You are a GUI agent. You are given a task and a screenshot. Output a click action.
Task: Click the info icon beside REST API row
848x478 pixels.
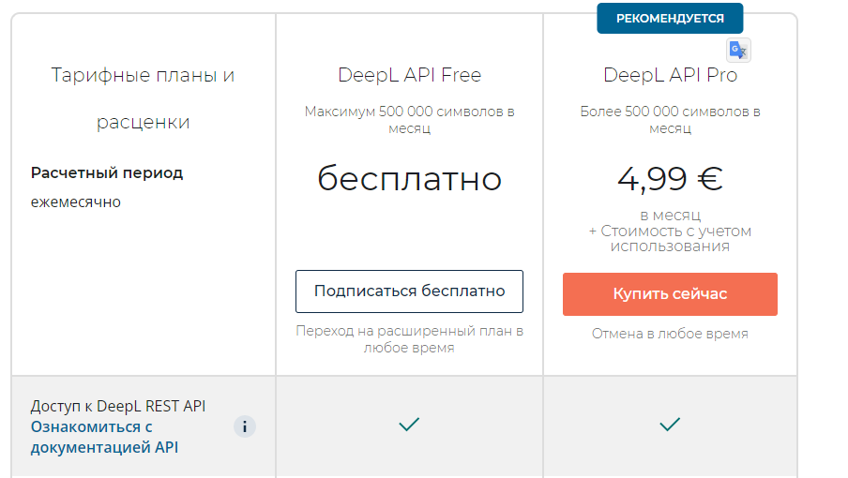(245, 426)
